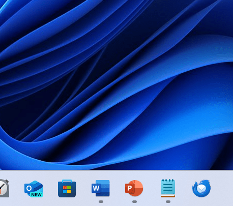Open the new Outlook app from taskbar
This screenshot has width=233, height=206.
point(34,189)
